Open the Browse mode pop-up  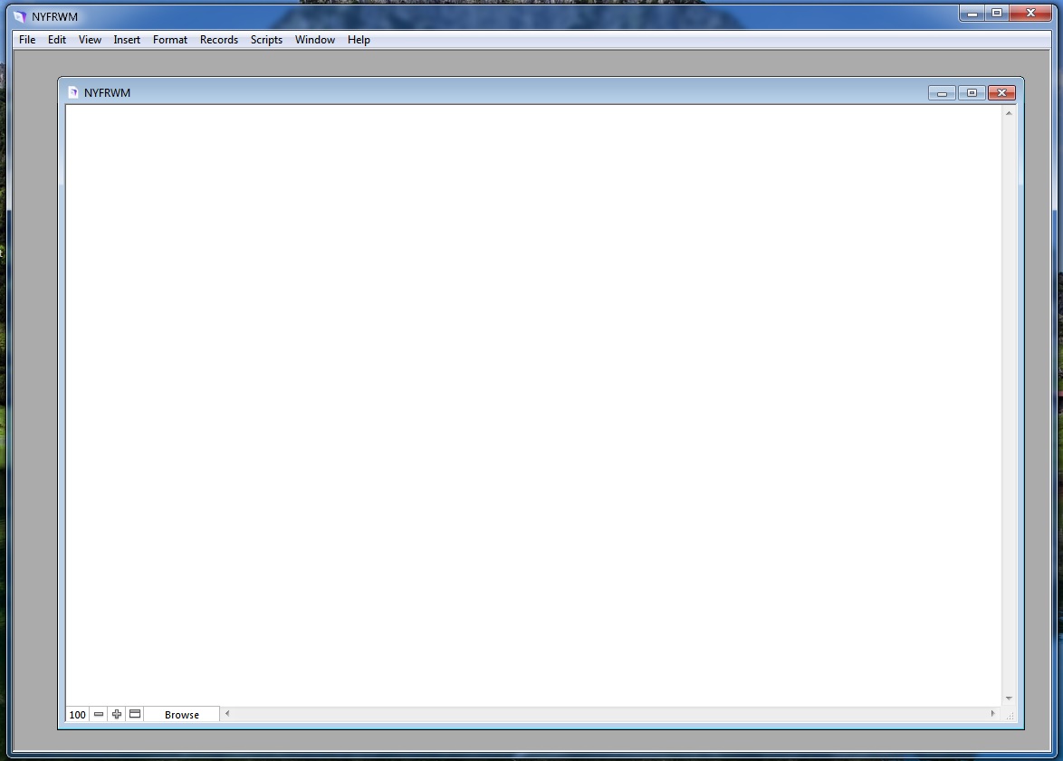click(182, 714)
